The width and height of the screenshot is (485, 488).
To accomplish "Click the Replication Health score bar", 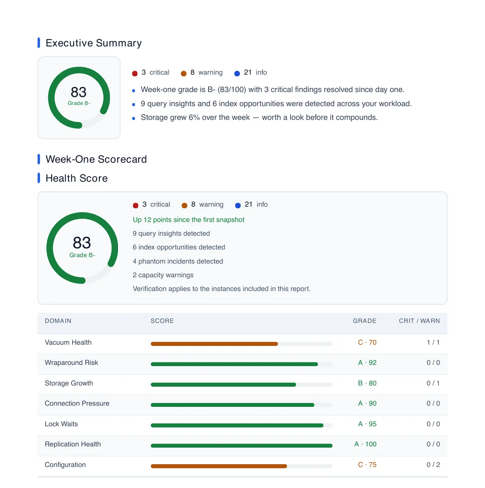I will click(x=241, y=446).
